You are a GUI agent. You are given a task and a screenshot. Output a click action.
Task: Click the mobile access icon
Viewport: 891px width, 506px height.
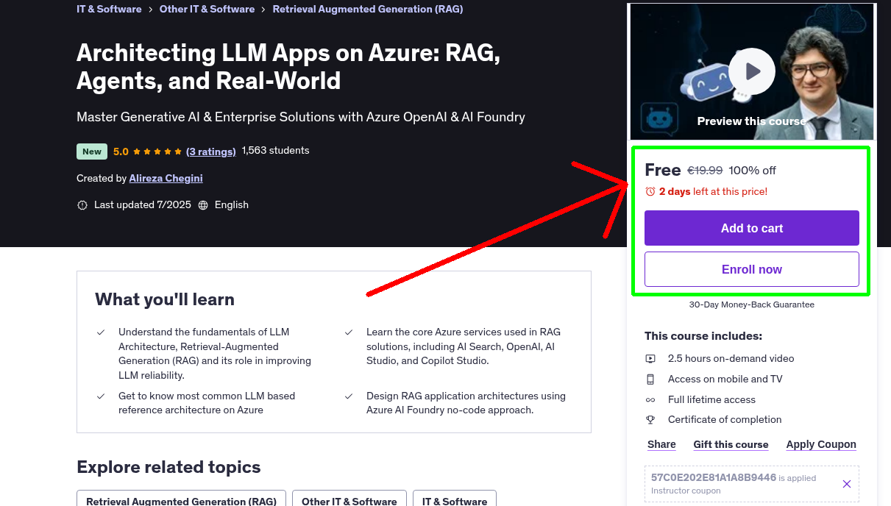click(650, 379)
